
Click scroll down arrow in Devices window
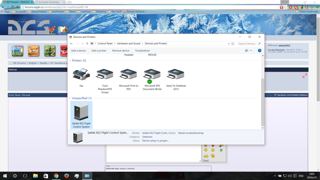point(263,128)
